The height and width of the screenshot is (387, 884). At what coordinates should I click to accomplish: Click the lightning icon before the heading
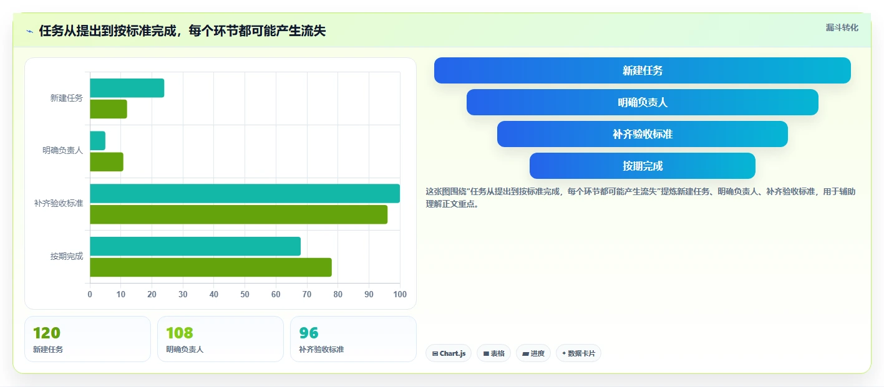tap(29, 31)
